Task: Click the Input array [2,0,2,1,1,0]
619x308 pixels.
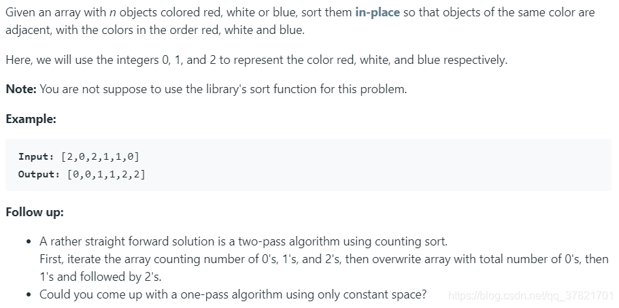Action: 100,156
